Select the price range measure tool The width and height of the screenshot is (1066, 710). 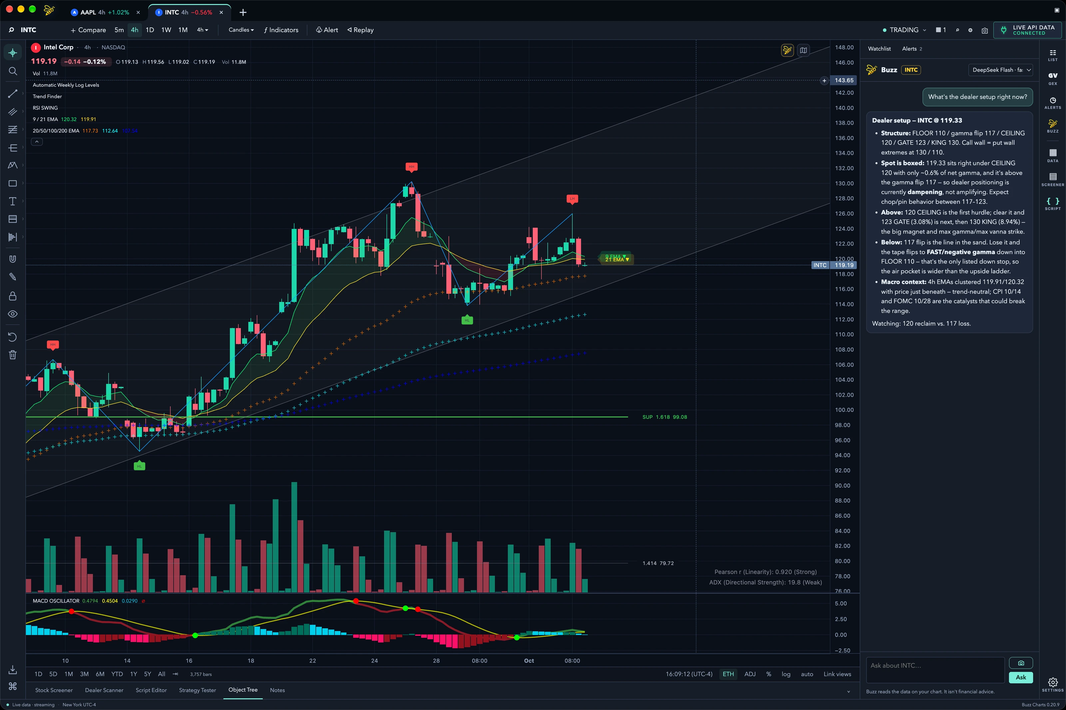coord(13,219)
